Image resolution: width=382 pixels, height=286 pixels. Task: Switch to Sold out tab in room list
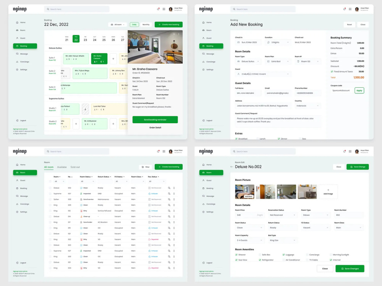(x=75, y=167)
